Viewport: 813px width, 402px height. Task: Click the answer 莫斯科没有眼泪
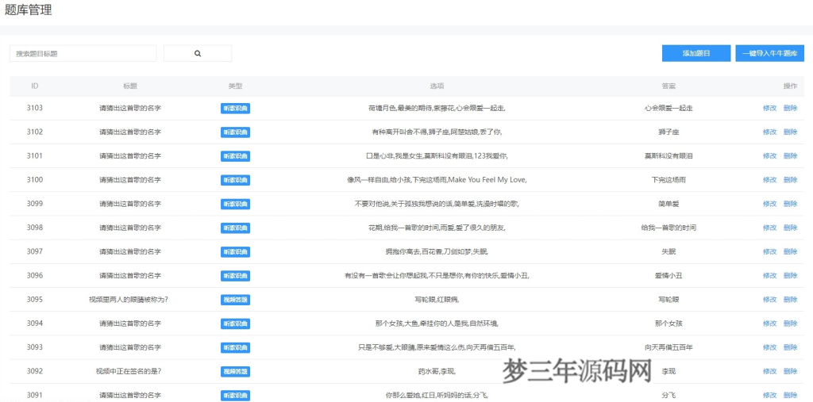[669, 156]
